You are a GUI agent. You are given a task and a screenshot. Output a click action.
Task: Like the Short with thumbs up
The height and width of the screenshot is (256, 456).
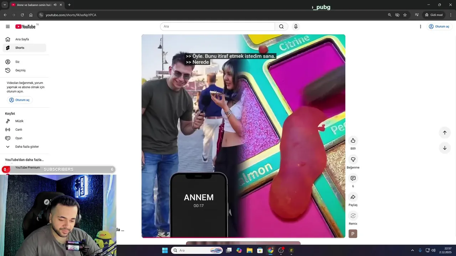(353, 140)
